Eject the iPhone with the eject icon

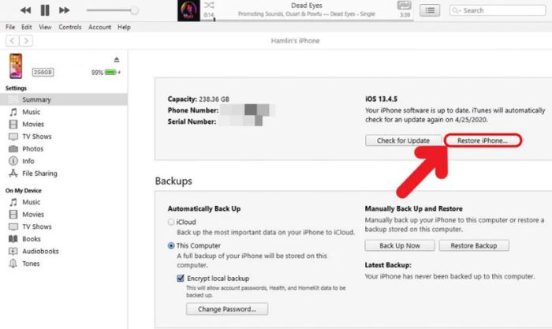click(x=117, y=59)
